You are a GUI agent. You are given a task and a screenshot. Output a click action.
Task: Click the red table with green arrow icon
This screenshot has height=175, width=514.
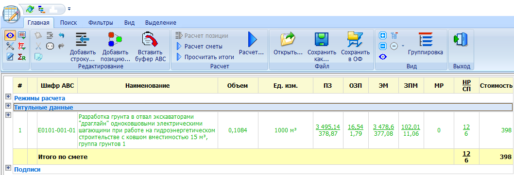(x=22, y=35)
